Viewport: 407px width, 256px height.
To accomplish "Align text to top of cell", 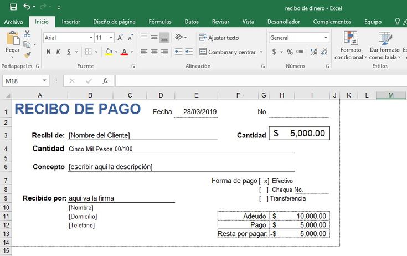I will pos(144,37).
